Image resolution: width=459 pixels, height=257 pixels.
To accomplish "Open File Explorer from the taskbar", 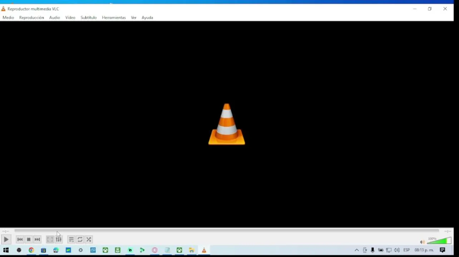I will click(192, 250).
